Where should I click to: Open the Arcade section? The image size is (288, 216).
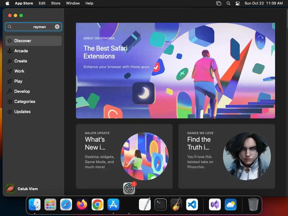click(x=33, y=51)
